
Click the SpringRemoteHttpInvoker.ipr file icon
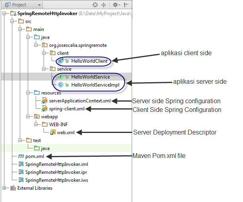click(21, 172)
